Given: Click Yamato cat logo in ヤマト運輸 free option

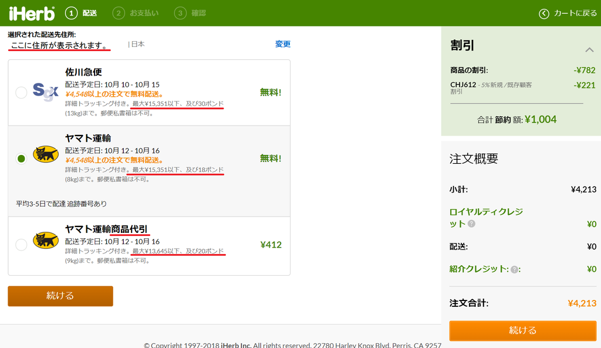Looking at the screenshot, I should [x=46, y=154].
